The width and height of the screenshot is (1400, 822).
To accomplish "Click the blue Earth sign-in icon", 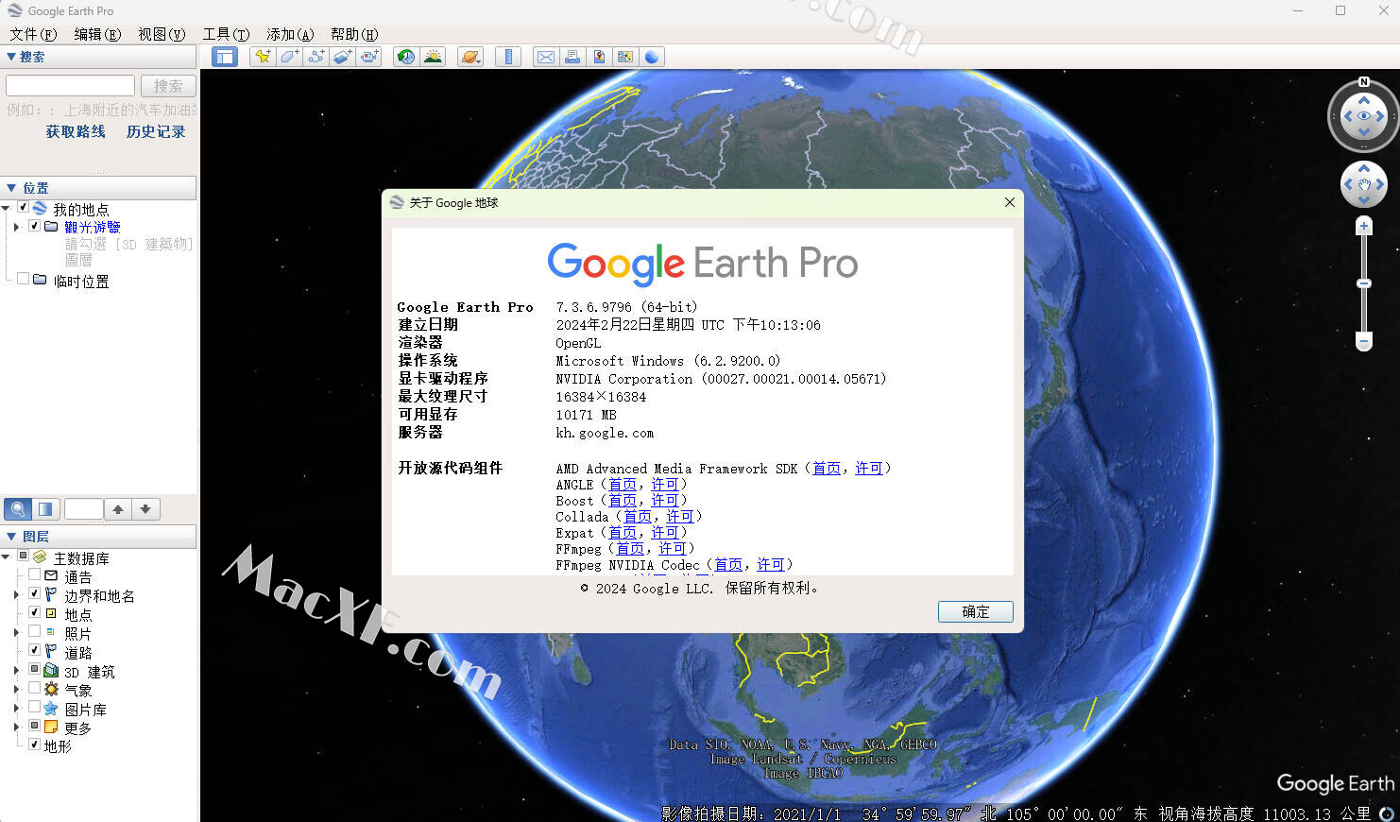I will click(652, 57).
